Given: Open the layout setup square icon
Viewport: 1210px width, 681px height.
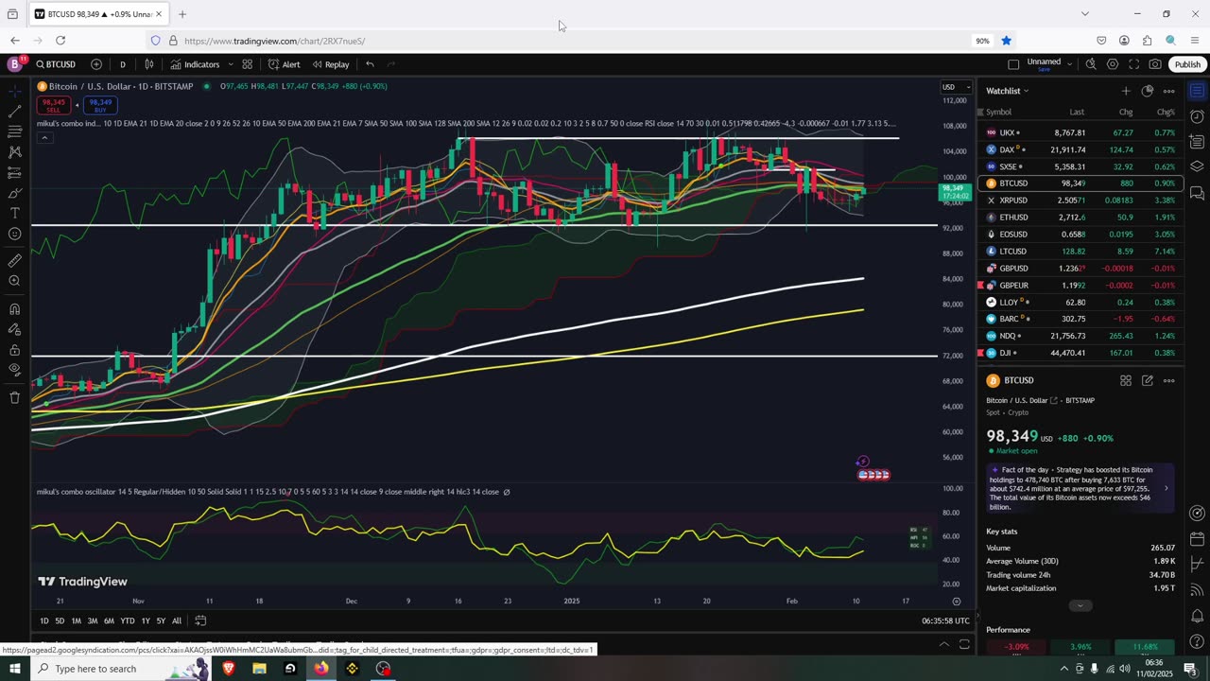Looking at the screenshot, I should coord(1013,64).
